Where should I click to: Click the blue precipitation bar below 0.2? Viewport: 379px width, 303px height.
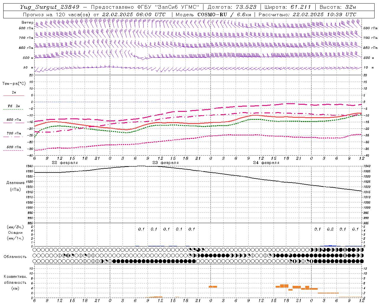point(330,246)
